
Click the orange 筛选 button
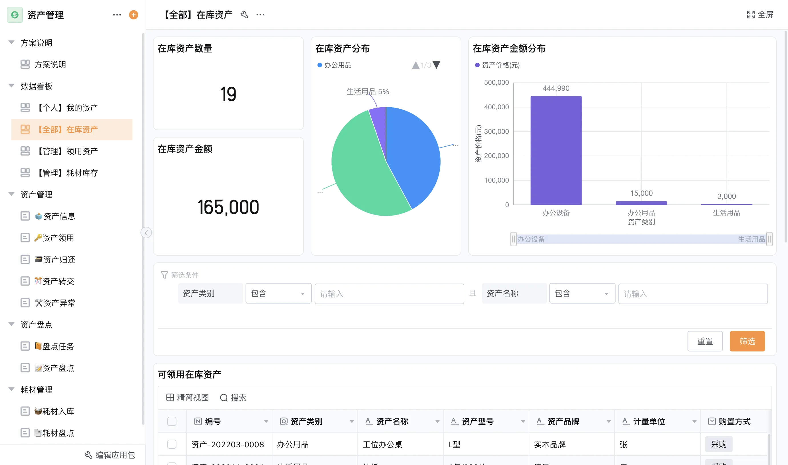[747, 341]
